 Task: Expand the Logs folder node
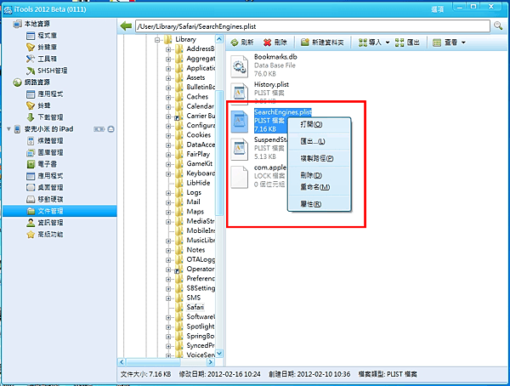[x=168, y=193]
